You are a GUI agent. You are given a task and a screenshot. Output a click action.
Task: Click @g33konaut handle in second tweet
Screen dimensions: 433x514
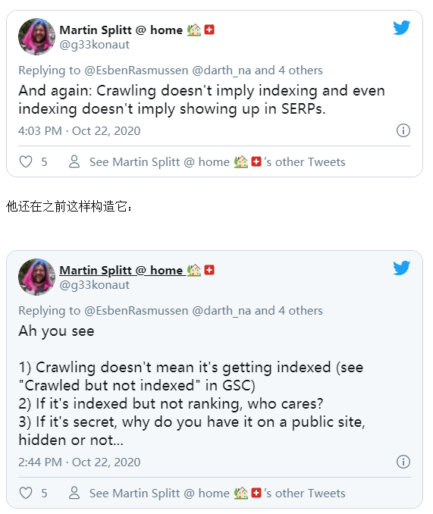[94, 285]
